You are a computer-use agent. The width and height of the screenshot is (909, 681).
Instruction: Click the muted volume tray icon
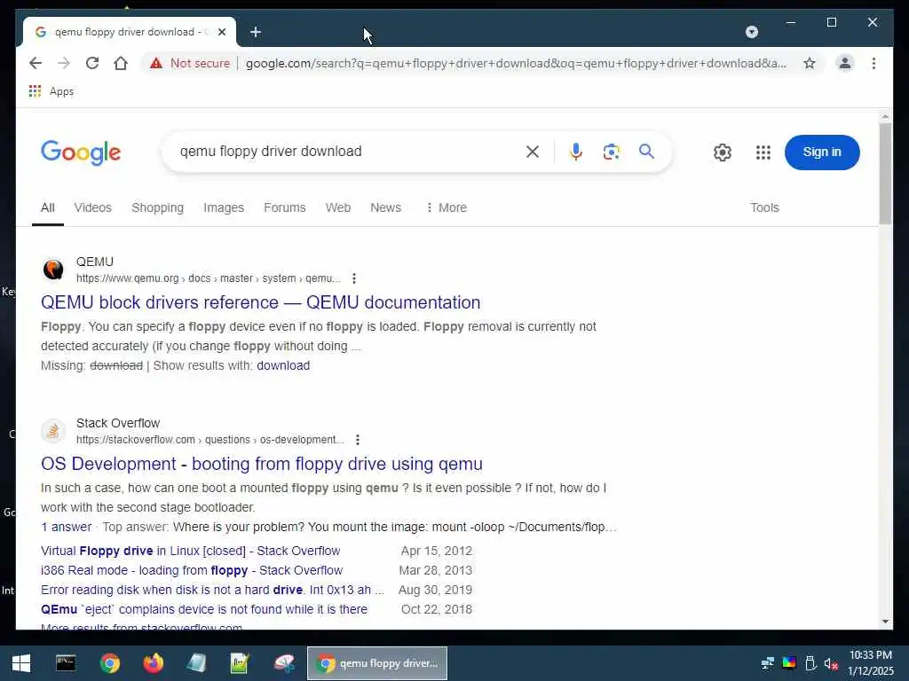[x=831, y=663]
